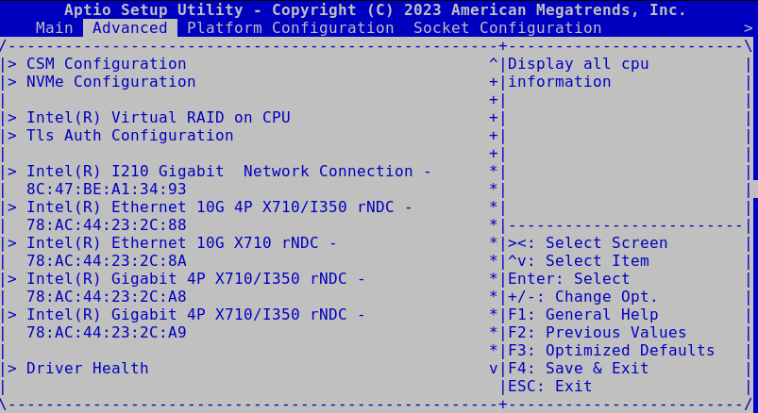
Task: Select Intel Ethernet 10G X710 rNDC entry
Action: (x=181, y=243)
